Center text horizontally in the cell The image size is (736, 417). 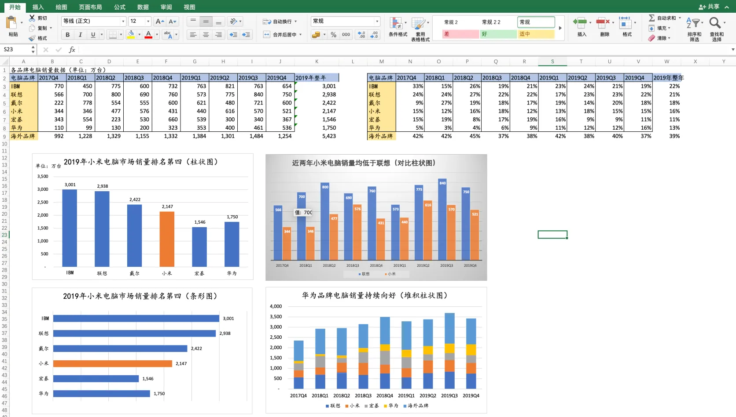tap(206, 34)
